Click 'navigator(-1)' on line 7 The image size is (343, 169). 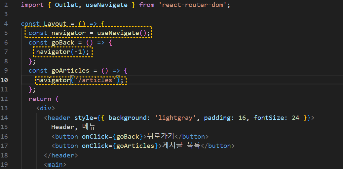pos(61,52)
